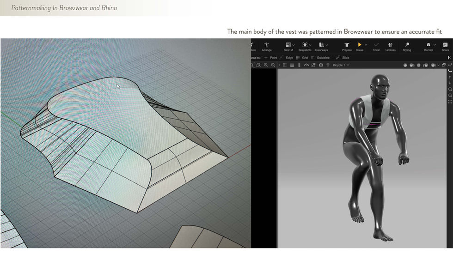Click the lightbulb lighting icon

point(328,65)
